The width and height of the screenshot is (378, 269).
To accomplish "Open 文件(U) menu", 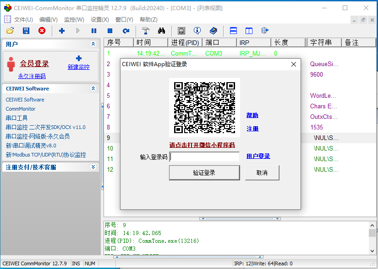I will (x=23, y=20).
